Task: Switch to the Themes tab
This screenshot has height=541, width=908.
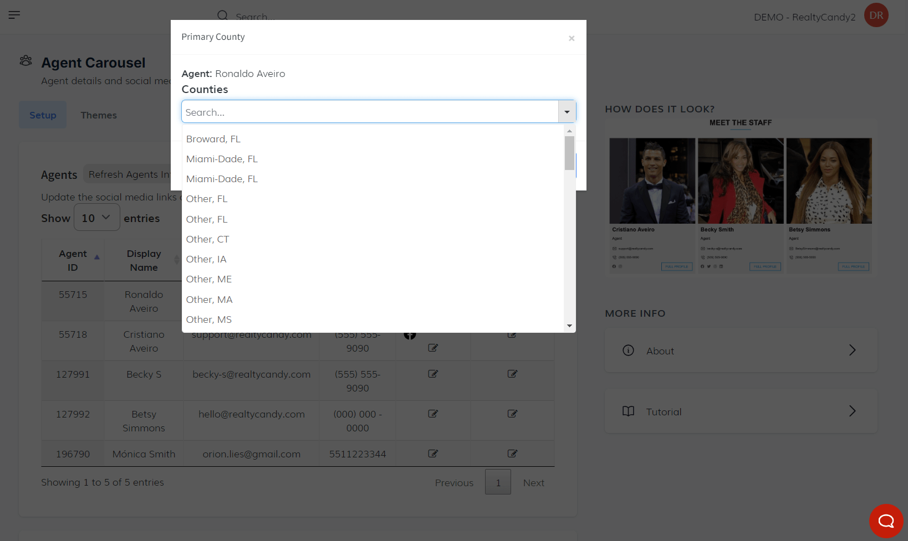Action: pos(99,115)
